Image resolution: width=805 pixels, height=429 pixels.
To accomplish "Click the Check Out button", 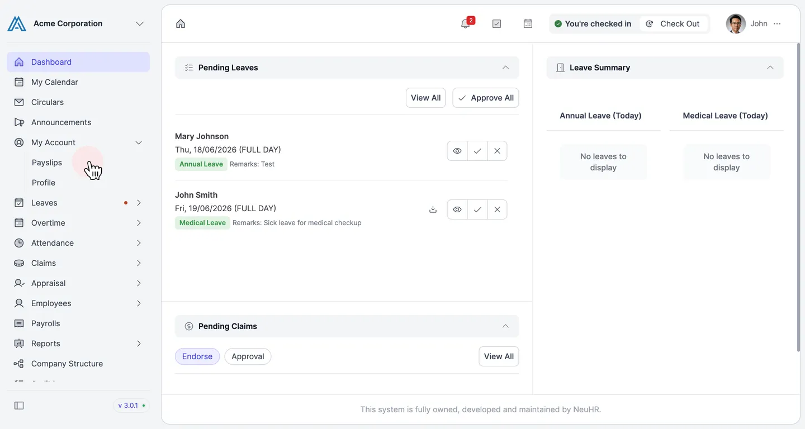I will pos(674,23).
